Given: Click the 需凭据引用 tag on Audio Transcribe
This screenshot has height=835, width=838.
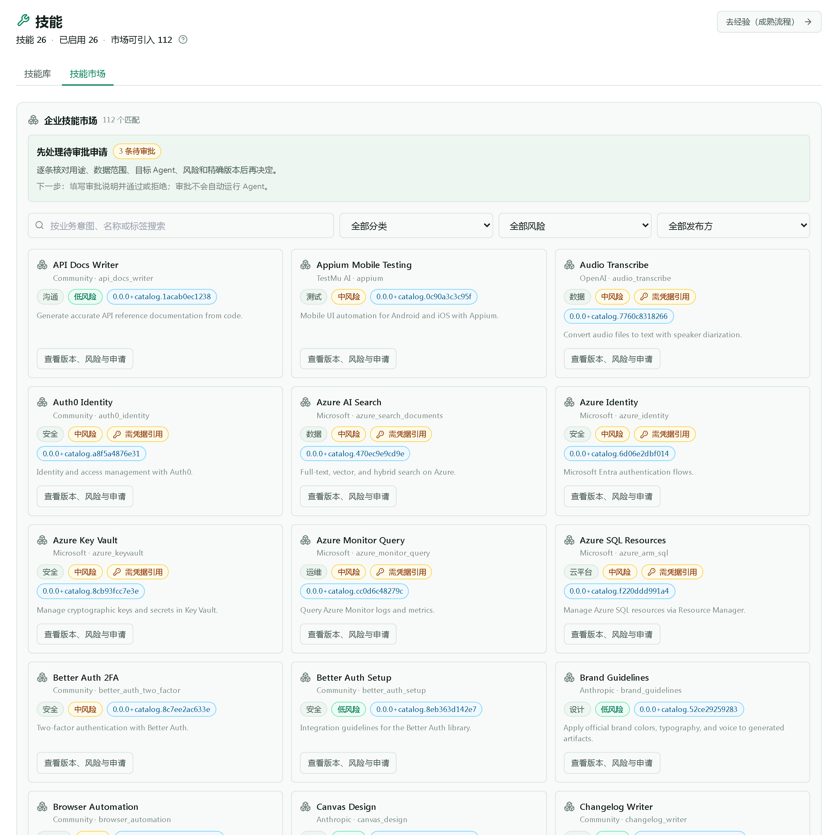Looking at the screenshot, I should click(665, 297).
